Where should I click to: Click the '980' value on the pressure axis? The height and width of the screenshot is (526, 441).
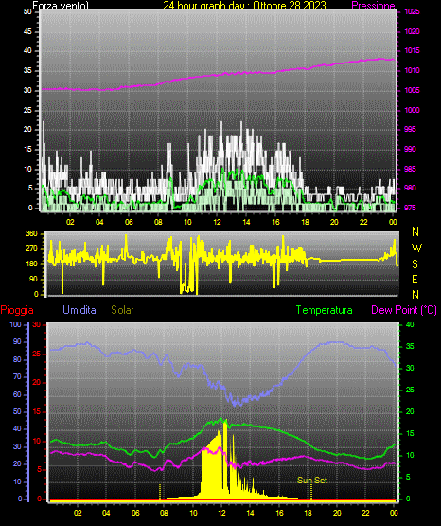[411, 188]
